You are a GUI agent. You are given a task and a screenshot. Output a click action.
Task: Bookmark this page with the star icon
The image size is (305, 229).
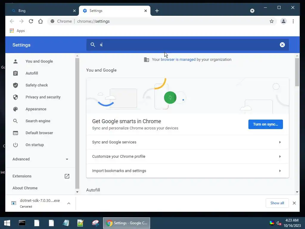pyautogui.click(x=272, y=21)
